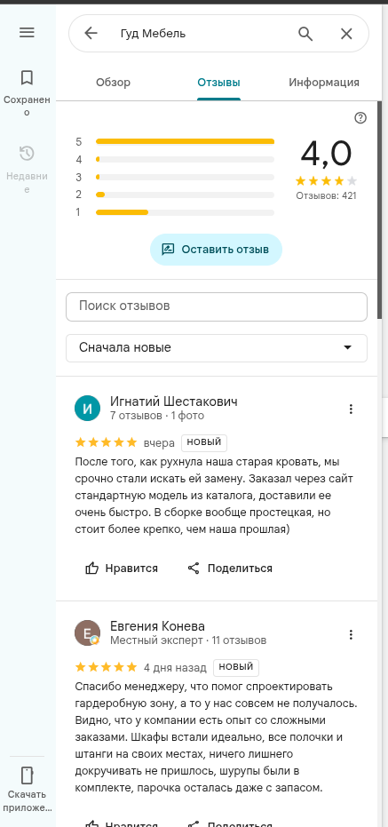The height and width of the screenshot is (827, 388).
Task: Open more options for Евгения Конева review
Action: (351, 634)
